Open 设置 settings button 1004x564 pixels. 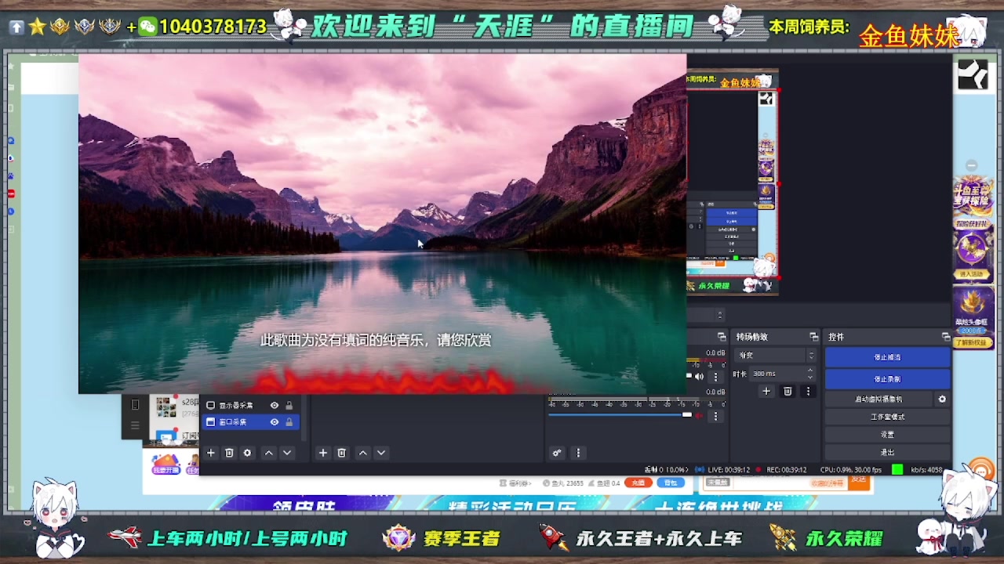click(887, 435)
